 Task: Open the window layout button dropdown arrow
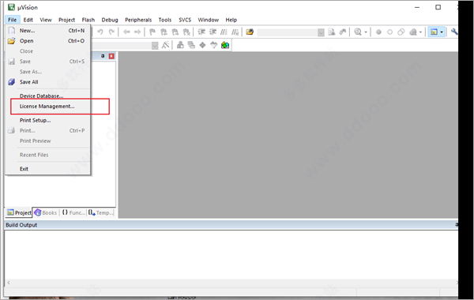point(442,32)
